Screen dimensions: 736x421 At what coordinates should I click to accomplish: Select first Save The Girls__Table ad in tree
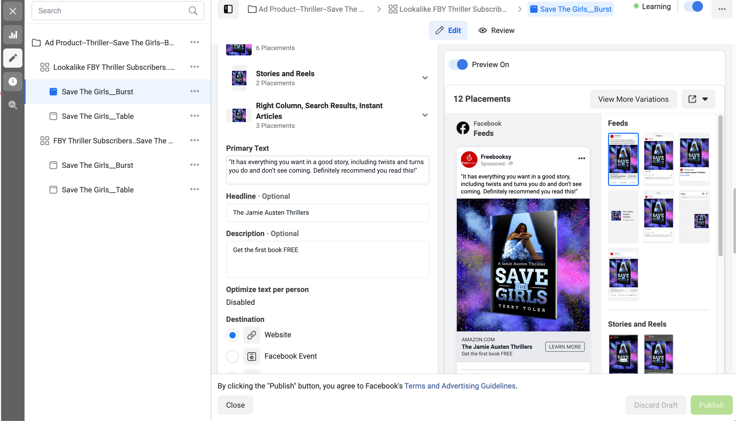point(98,116)
